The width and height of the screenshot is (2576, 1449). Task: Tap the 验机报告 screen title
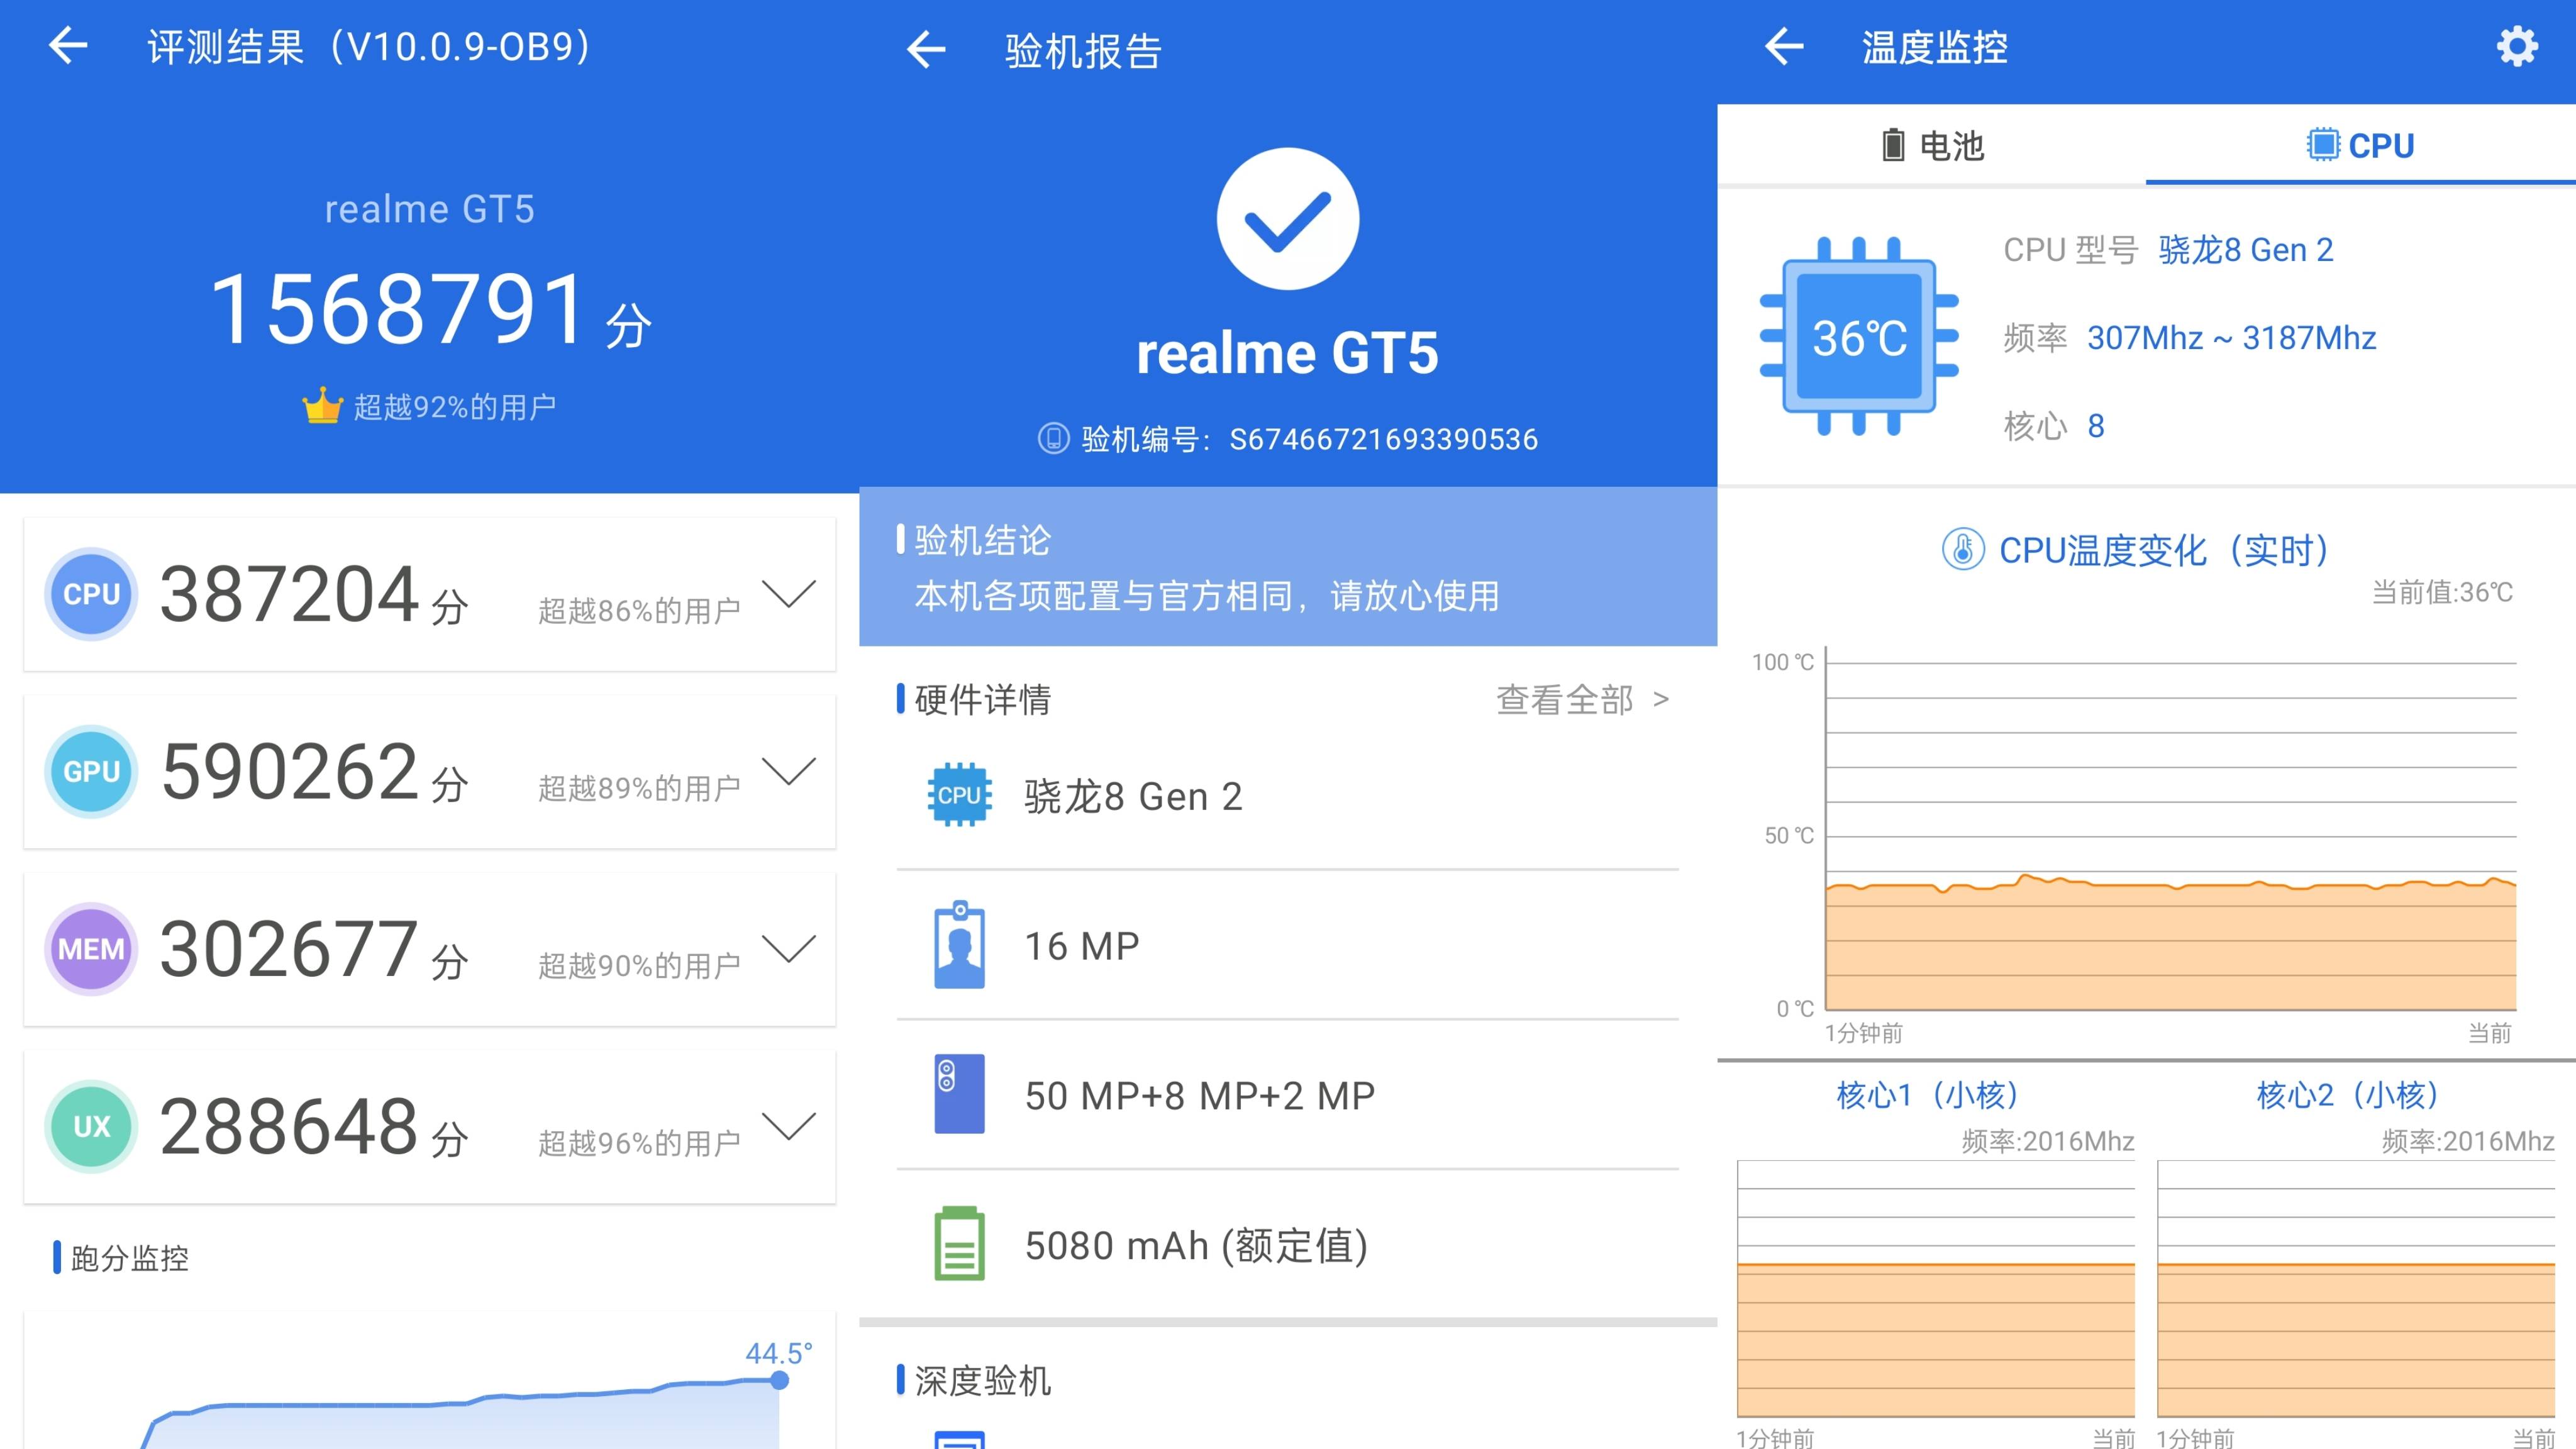1083,51
